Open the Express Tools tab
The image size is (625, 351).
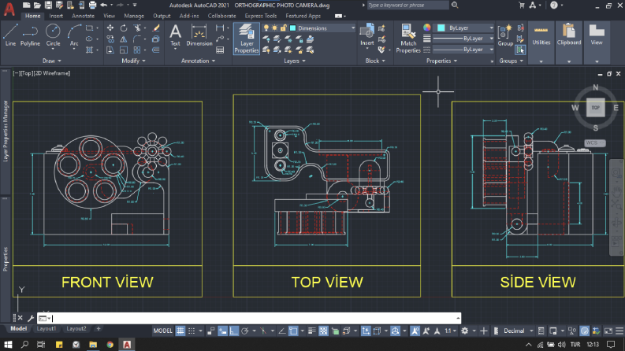coord(261,16)
